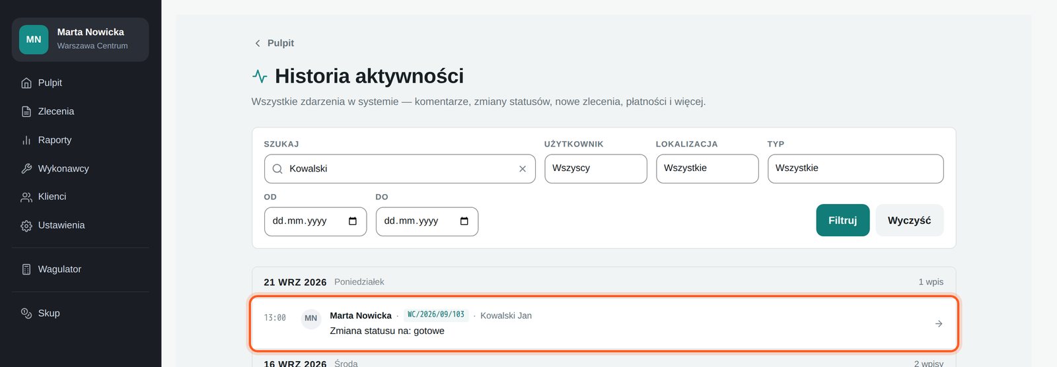
Task: Open the calendar picker for the Od date
Action: [353, 221]
